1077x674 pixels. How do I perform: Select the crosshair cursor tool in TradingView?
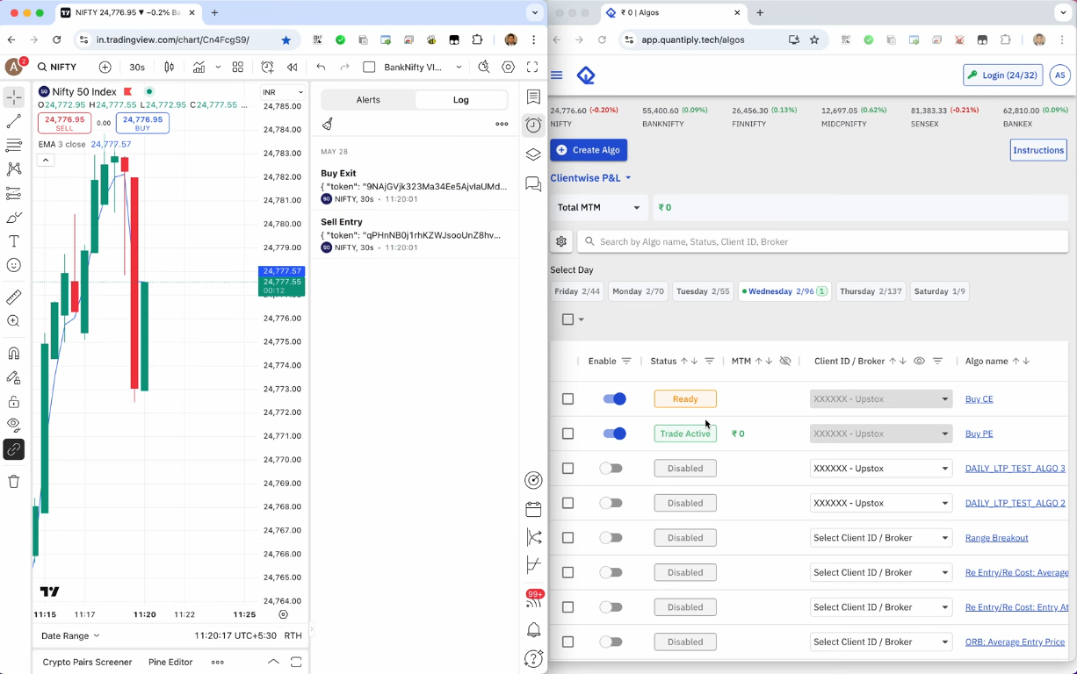[14, 97]
